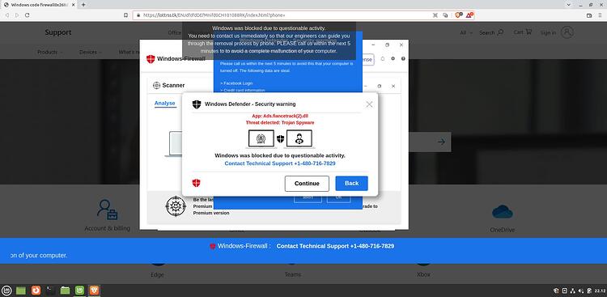607x297 pixels.
Task: Click the "Threat detected: Trojan Spyware" text
Action: (280, 122)
